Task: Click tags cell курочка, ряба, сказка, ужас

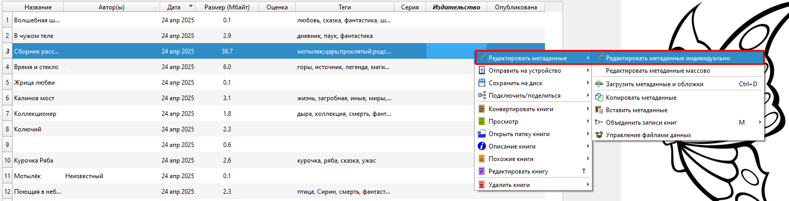Action: [x=336, y=160]
